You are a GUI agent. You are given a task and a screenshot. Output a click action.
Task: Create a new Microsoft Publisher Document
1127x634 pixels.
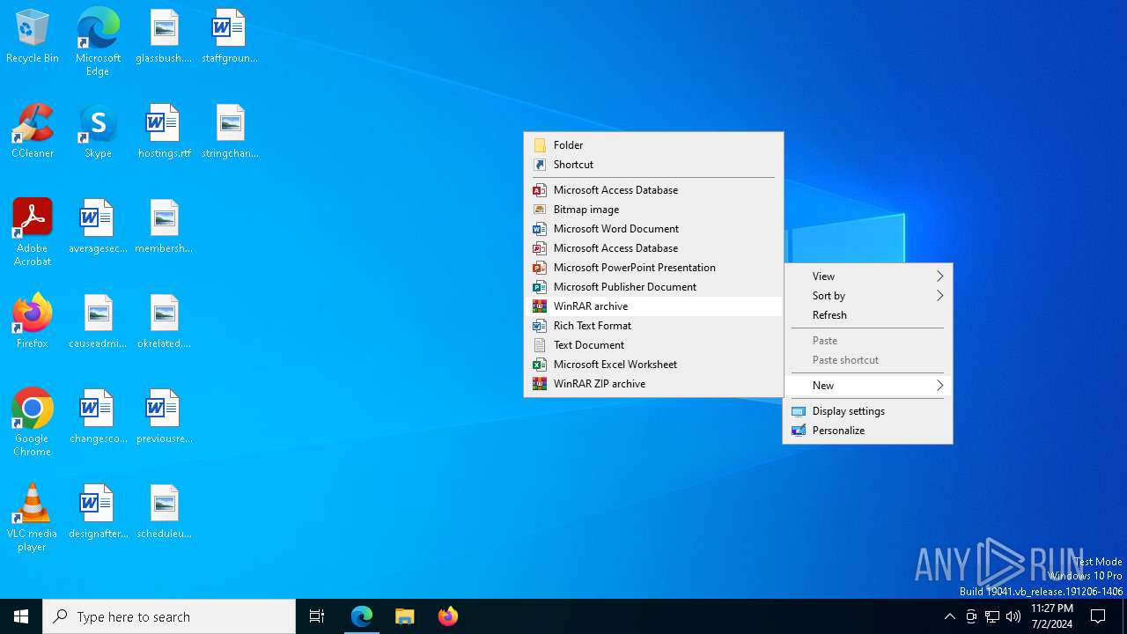pos(653,287)
